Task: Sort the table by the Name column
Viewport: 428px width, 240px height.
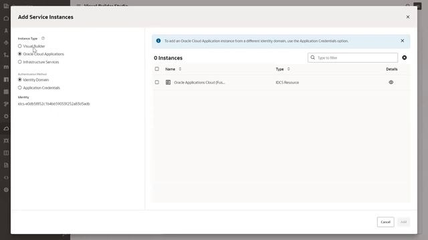Action: tap(180, 69)
